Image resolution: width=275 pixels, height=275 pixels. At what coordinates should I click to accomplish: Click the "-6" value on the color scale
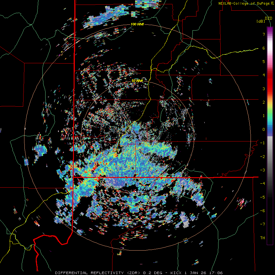pyautogui.click(x=262, y=211)
